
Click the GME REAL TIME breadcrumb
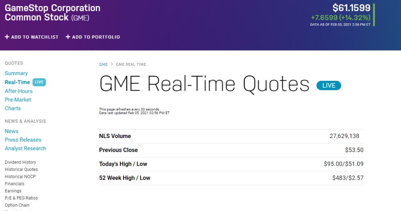(131, 65)
